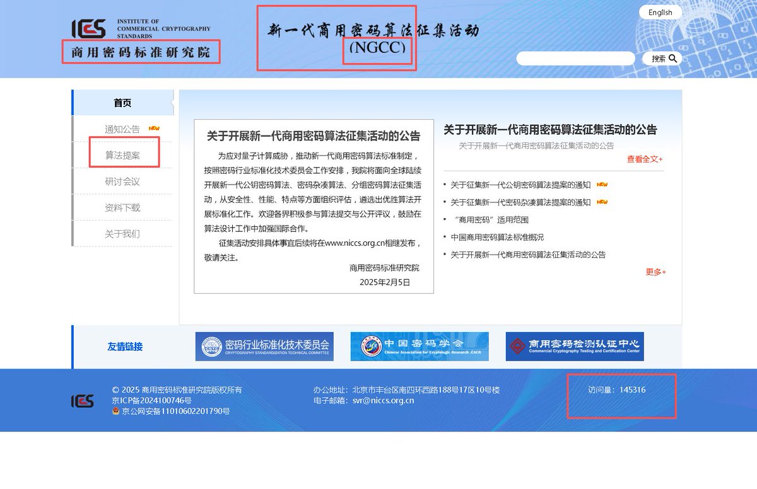Switch the site language to English
The width and height of the screenshot is (757, 489).
coord(660,13)
